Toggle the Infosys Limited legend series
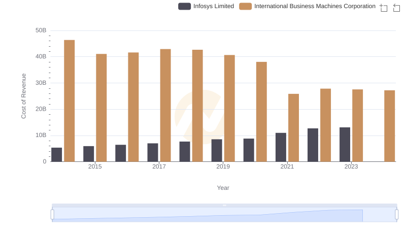The image size is (406, 234). (206, 6)
